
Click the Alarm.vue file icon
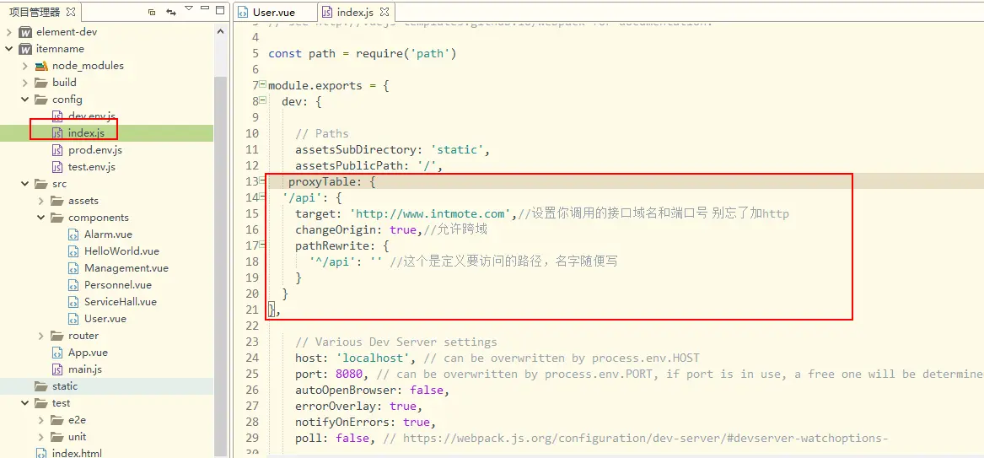click(73, 234)
